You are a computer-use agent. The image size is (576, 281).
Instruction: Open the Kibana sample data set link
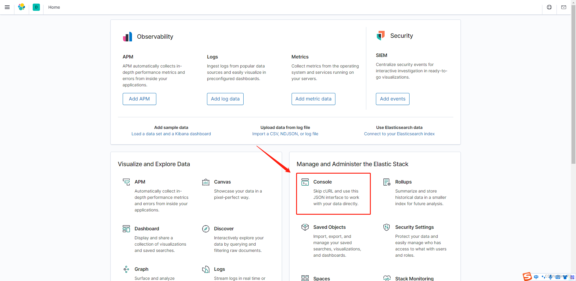point(171,134)
